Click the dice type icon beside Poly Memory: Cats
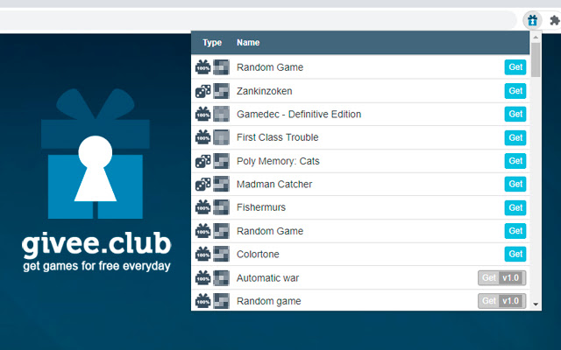This screenshot has width=561, height=350. (202, 161)
